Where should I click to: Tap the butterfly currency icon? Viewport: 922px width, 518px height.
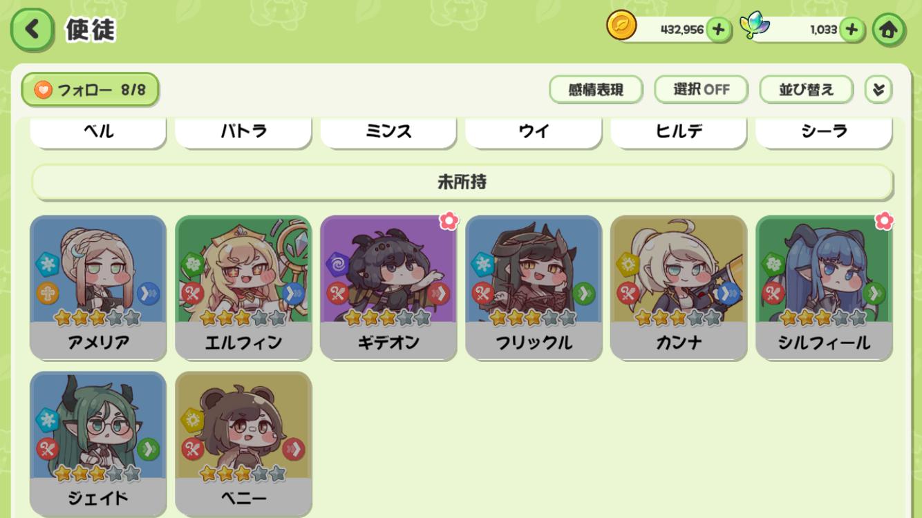point(754,26)
